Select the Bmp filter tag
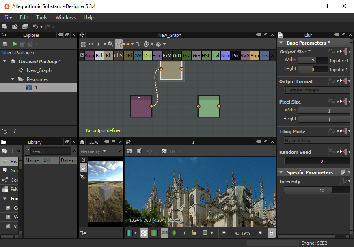The height and width of the screenshot is (247, 354). (x=90, y=55)
